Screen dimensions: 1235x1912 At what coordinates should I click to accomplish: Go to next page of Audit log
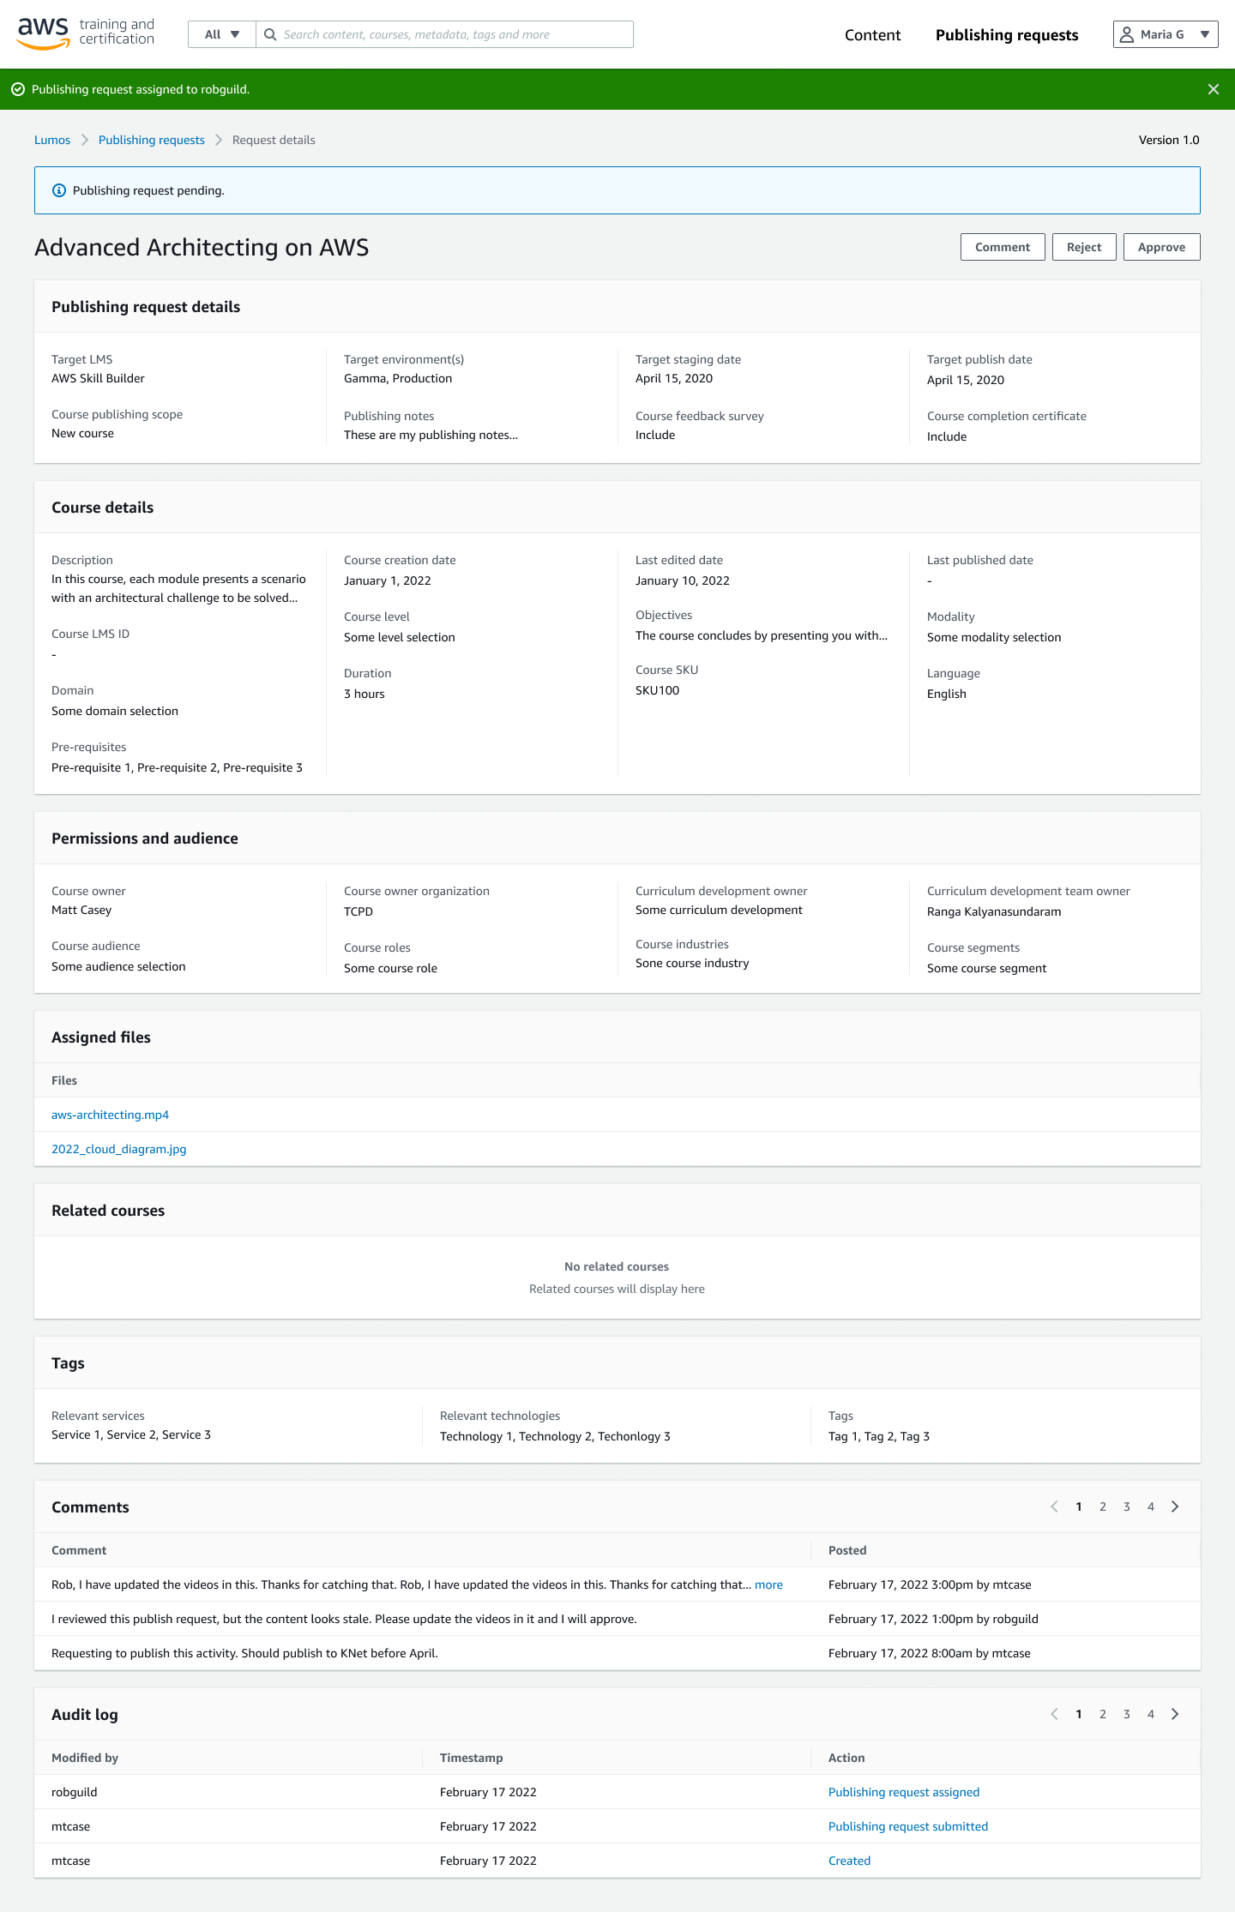pyautogui.click(x=1175, y=1714)
